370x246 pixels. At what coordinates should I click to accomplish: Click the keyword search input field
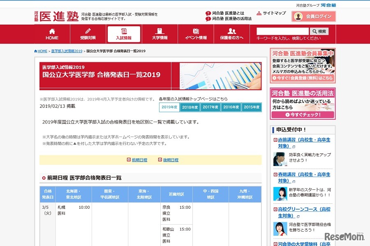tap(284, 31)
